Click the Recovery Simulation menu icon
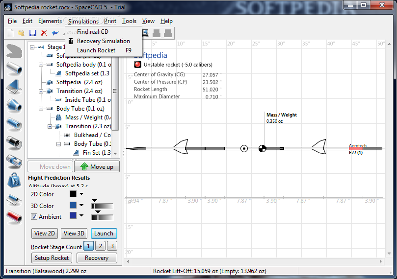The width and height of the screenshot is (397, 279). click(x=71, y=41)
